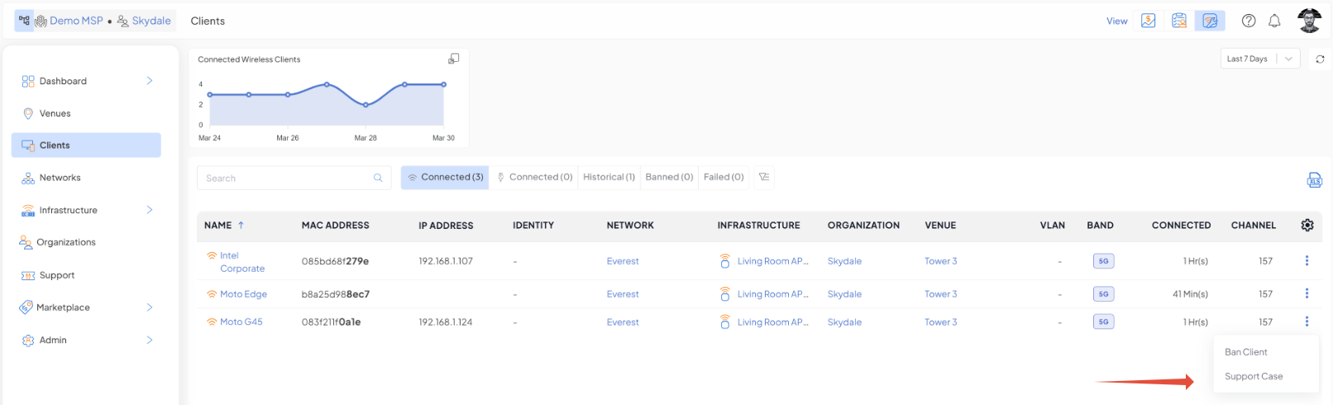This screenshot has height=405, width=1333.
Task: Select the Failed (0) tab
Action: (x=724, y=178)
